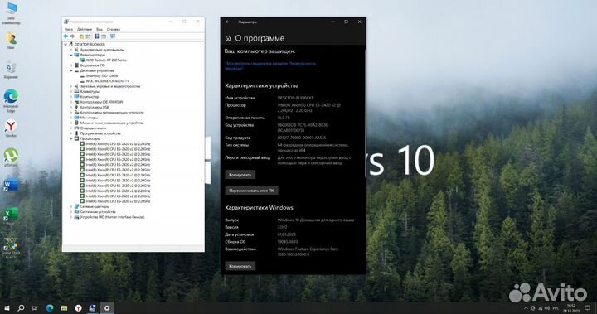Viewport: 597px width, 314px height.
Task: Expand the Контроллеры USB node
Action: pos(71,107)
